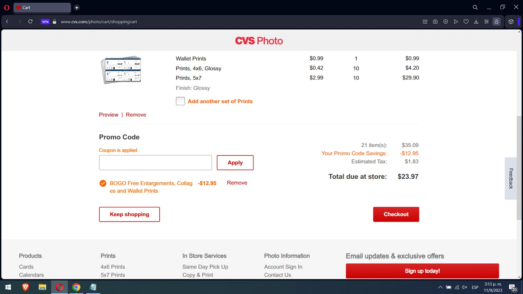
Task: Remove the prints item from cart
Action: tap(136, 115)
